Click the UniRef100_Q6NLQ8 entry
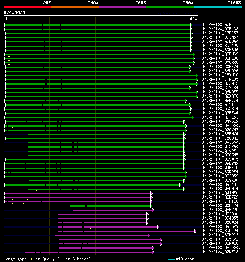Viewport: 245px width, 262px height. point(220,58)
